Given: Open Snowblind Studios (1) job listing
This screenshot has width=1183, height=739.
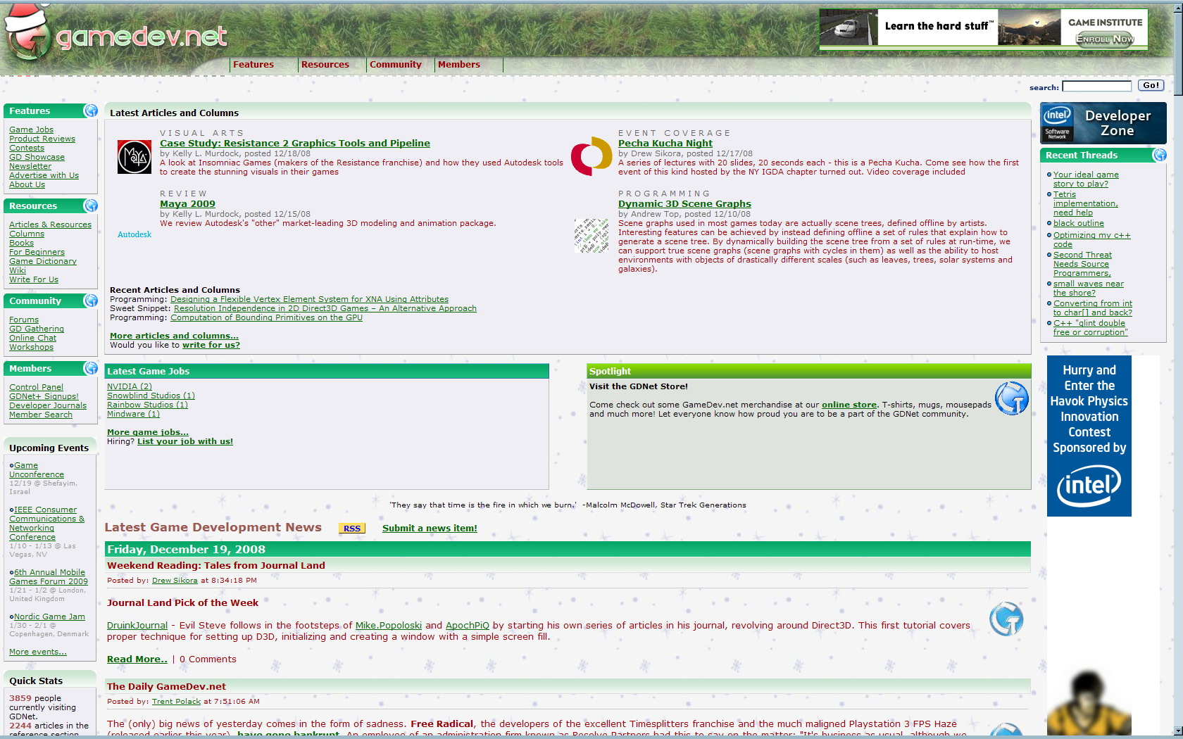Looking at the screenshot, I should (151, 396).
